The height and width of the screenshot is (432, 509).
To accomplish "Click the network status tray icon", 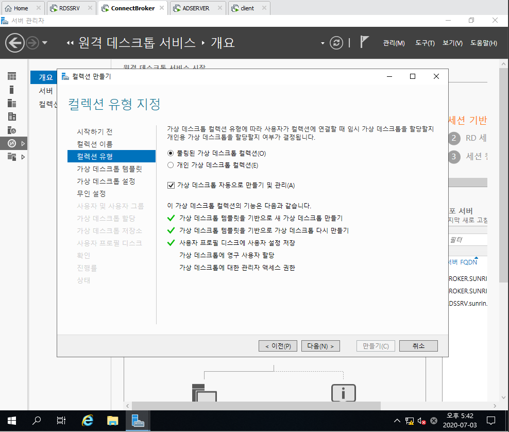I will tap(410, 421).
